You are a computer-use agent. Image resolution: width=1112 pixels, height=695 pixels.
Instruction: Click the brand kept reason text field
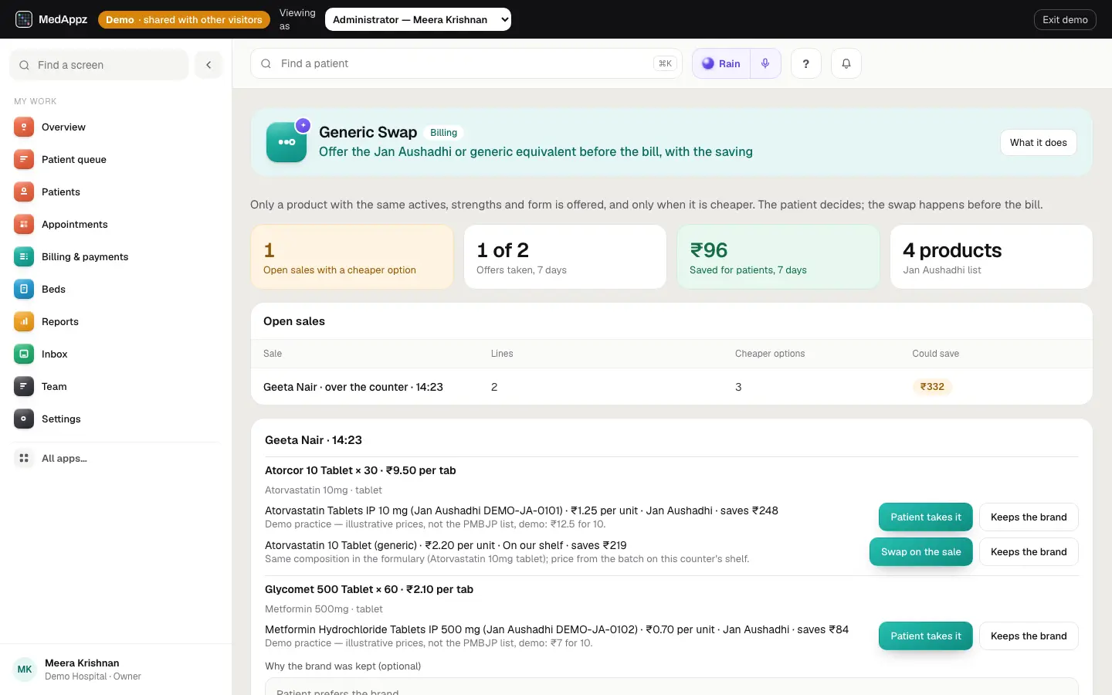coord(671,687)
